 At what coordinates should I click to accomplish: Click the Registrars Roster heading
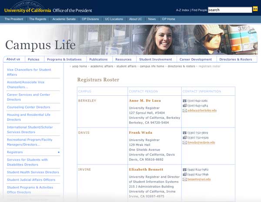98,80
